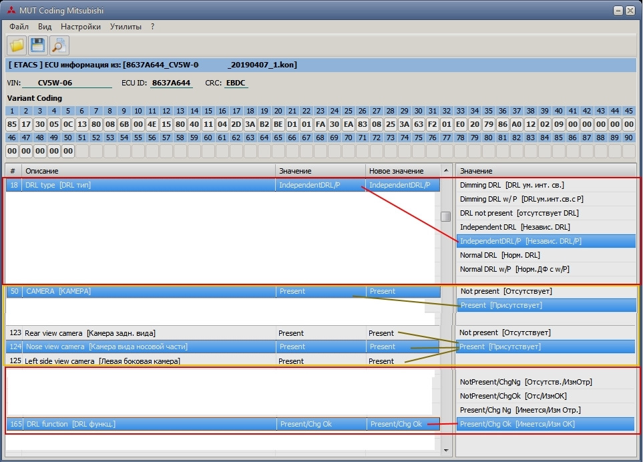643x462 pixels.
Task: Select coding byte 20 value BE
Action: (x=278, y=124)
